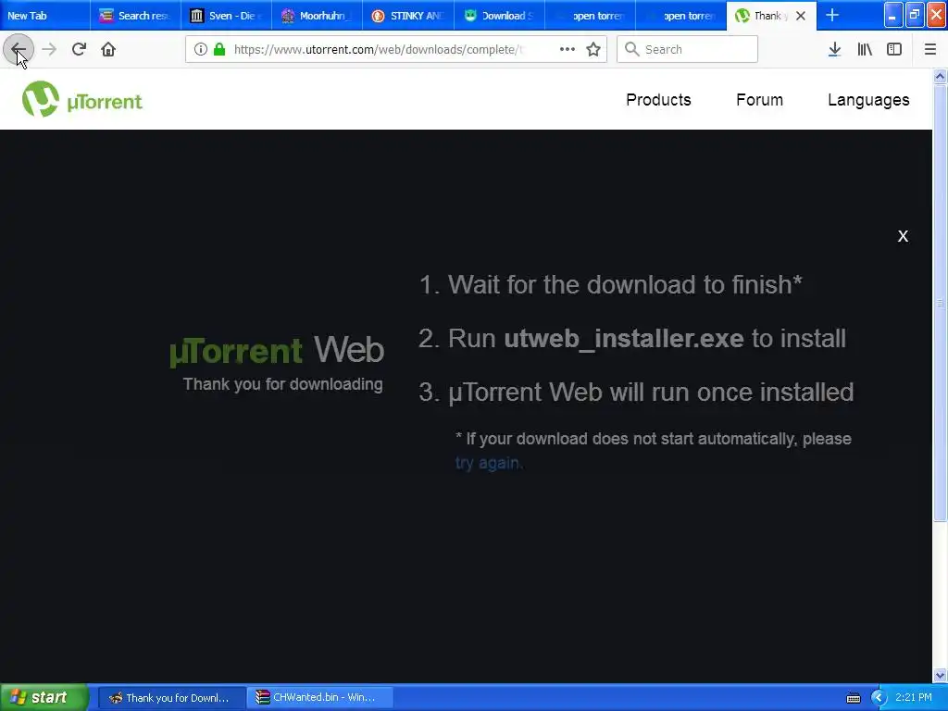Image resolution: width=948 pixels, height=711 pixels.
Task: Switch to the first open torrent tab
Action: 590,15
